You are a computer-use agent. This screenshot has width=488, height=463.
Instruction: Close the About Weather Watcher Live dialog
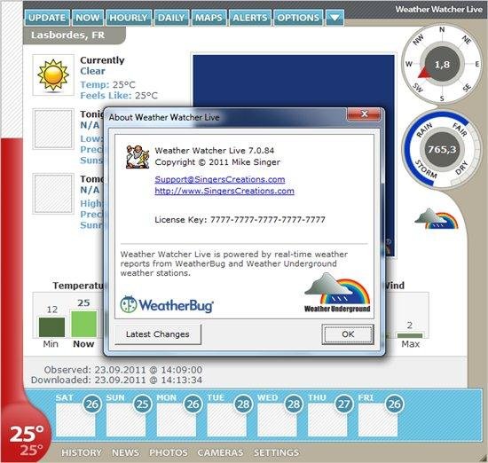coord(364,114)
